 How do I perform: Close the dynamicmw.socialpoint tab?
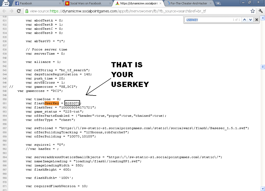[x=160, y=3]
